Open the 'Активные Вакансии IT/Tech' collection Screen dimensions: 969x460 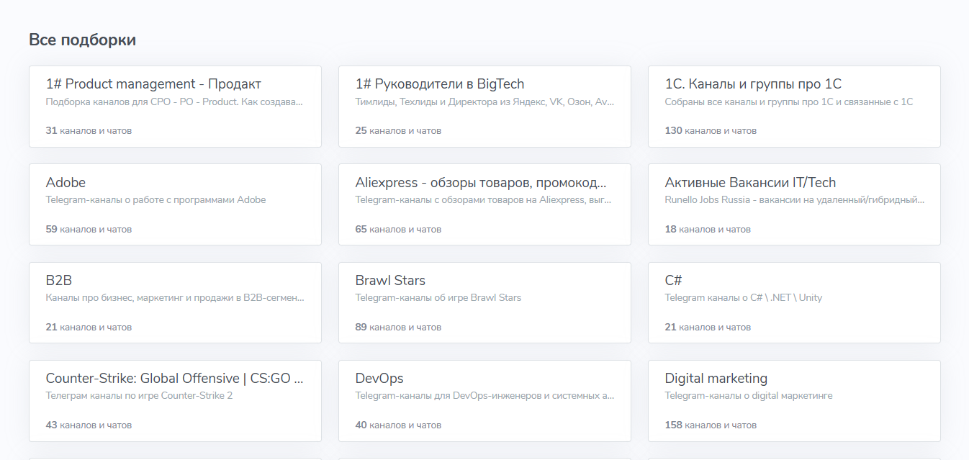(x=794, y=204)
